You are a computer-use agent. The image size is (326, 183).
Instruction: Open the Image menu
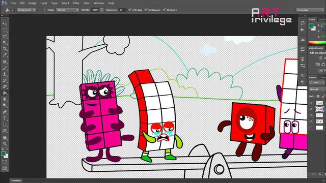coord(32,3)
